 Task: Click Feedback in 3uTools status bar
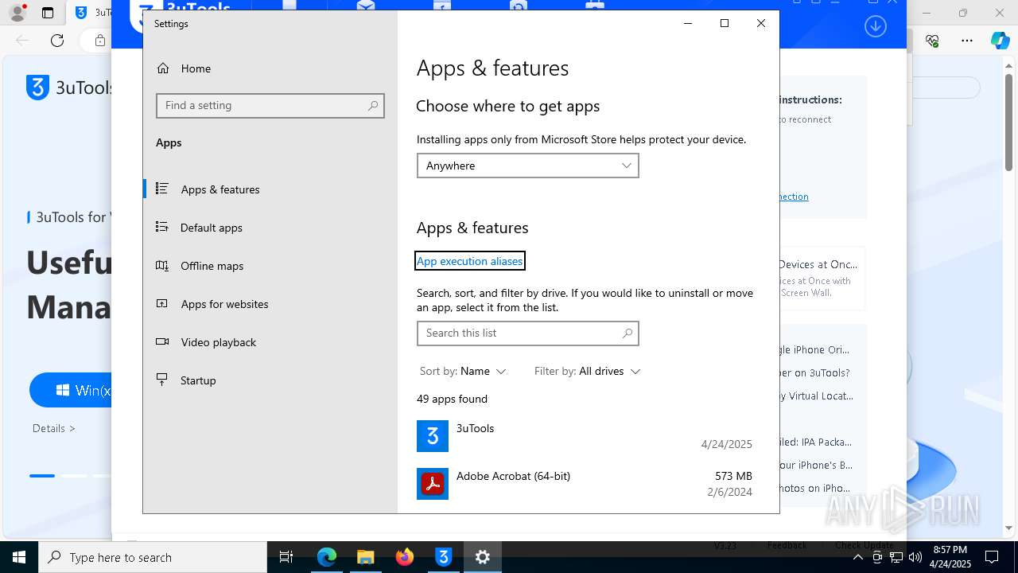coord(787,546)
